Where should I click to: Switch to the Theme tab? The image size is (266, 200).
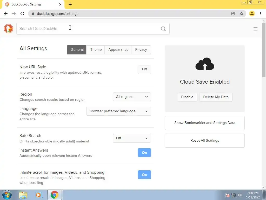pos(96,50)
